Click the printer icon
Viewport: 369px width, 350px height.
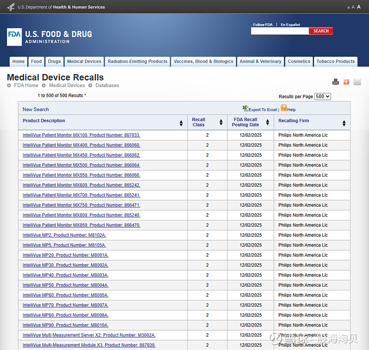point(335,82)
